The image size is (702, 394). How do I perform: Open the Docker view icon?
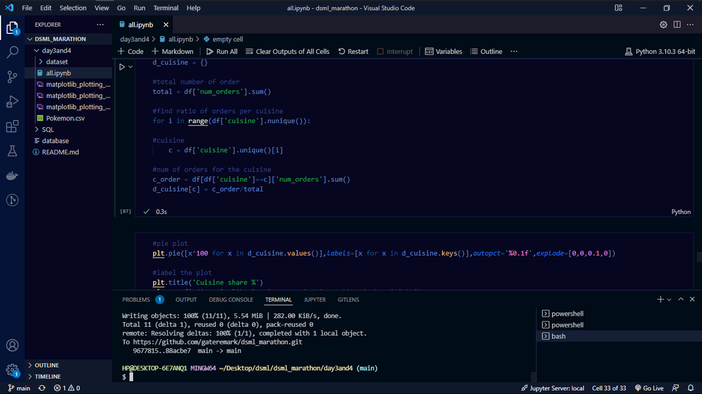12,176
